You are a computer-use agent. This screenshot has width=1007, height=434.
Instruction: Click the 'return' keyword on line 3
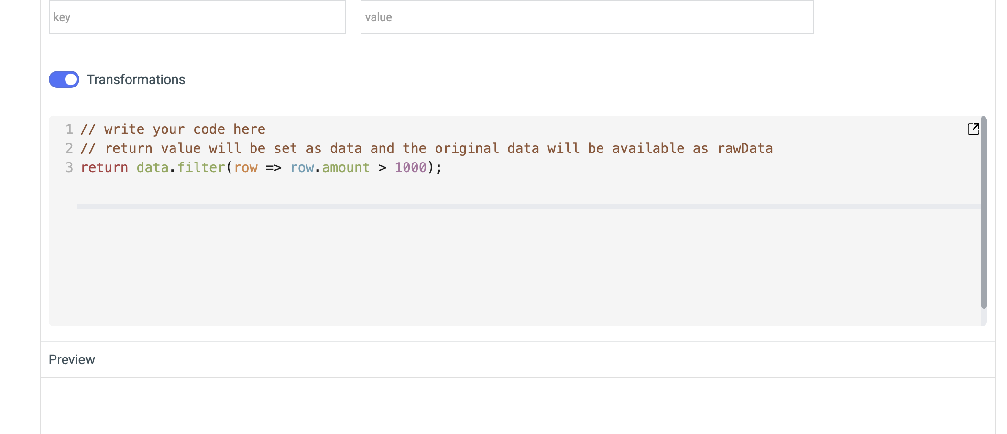[104, 168]
